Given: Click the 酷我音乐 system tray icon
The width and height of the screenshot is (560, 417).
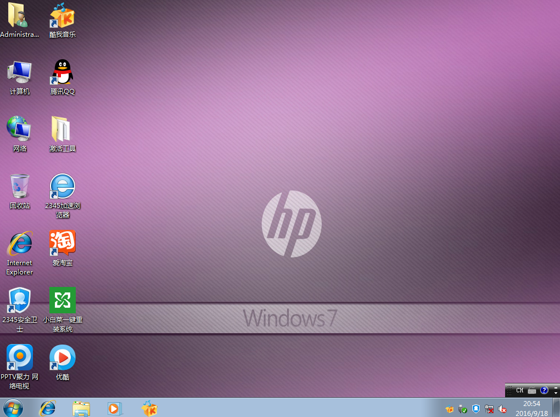Looking at the screenshot, I should (x=449, y=409).
